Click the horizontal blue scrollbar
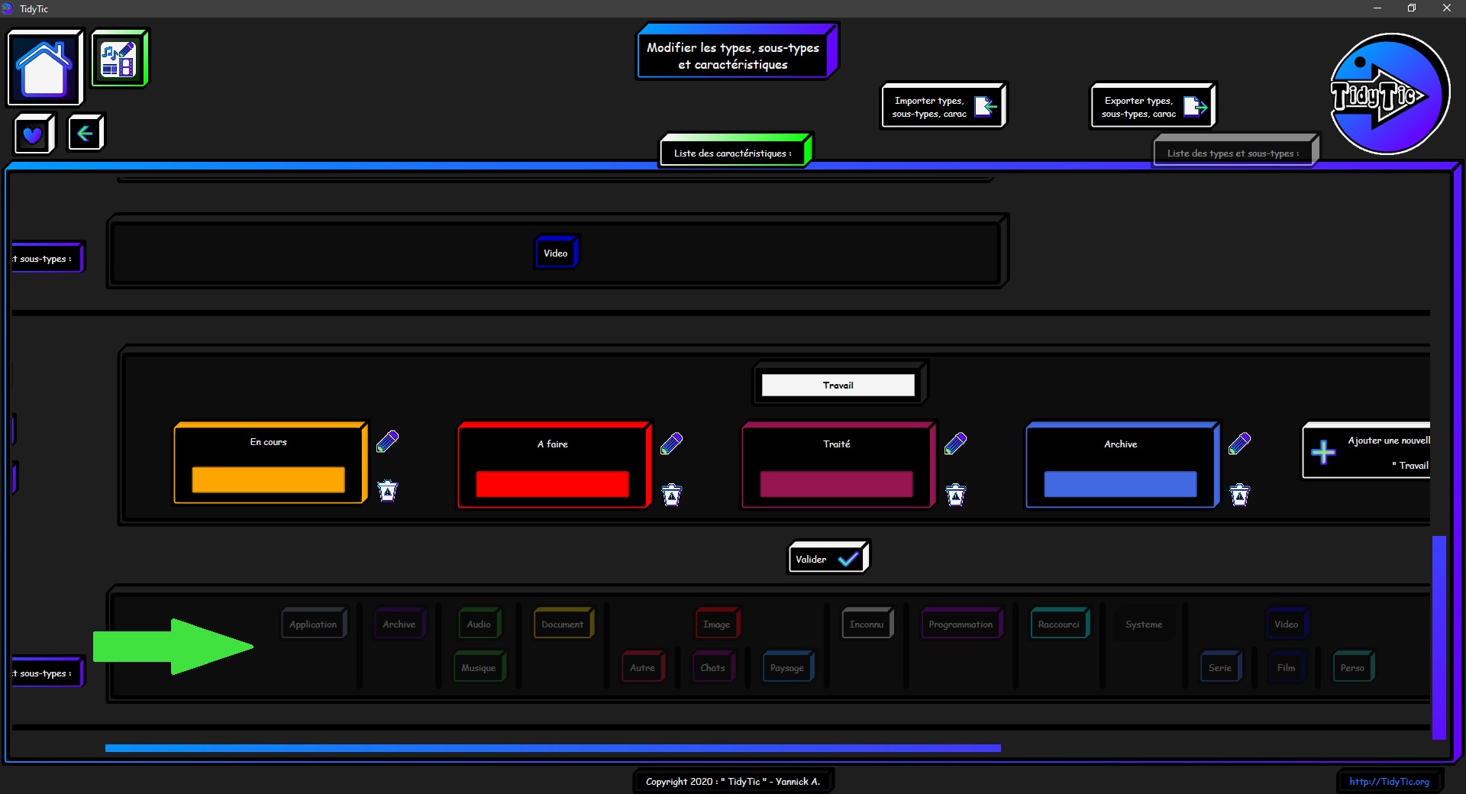Screen dimensions: 1466x794 click(553, 748)
